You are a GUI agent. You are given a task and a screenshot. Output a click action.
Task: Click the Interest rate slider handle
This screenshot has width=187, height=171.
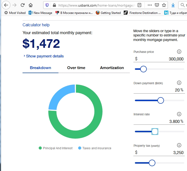(x=155, y=132)
